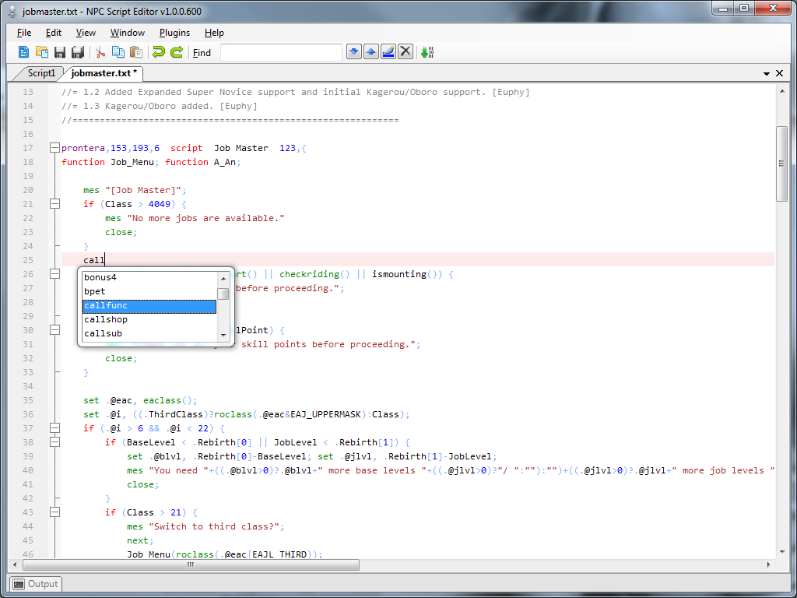Choose callfunc in autocomplete list

[x=149, y=305]
